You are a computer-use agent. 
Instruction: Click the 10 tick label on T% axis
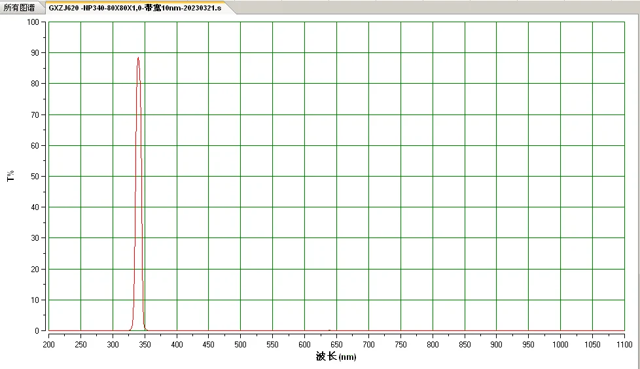point(35,300)
